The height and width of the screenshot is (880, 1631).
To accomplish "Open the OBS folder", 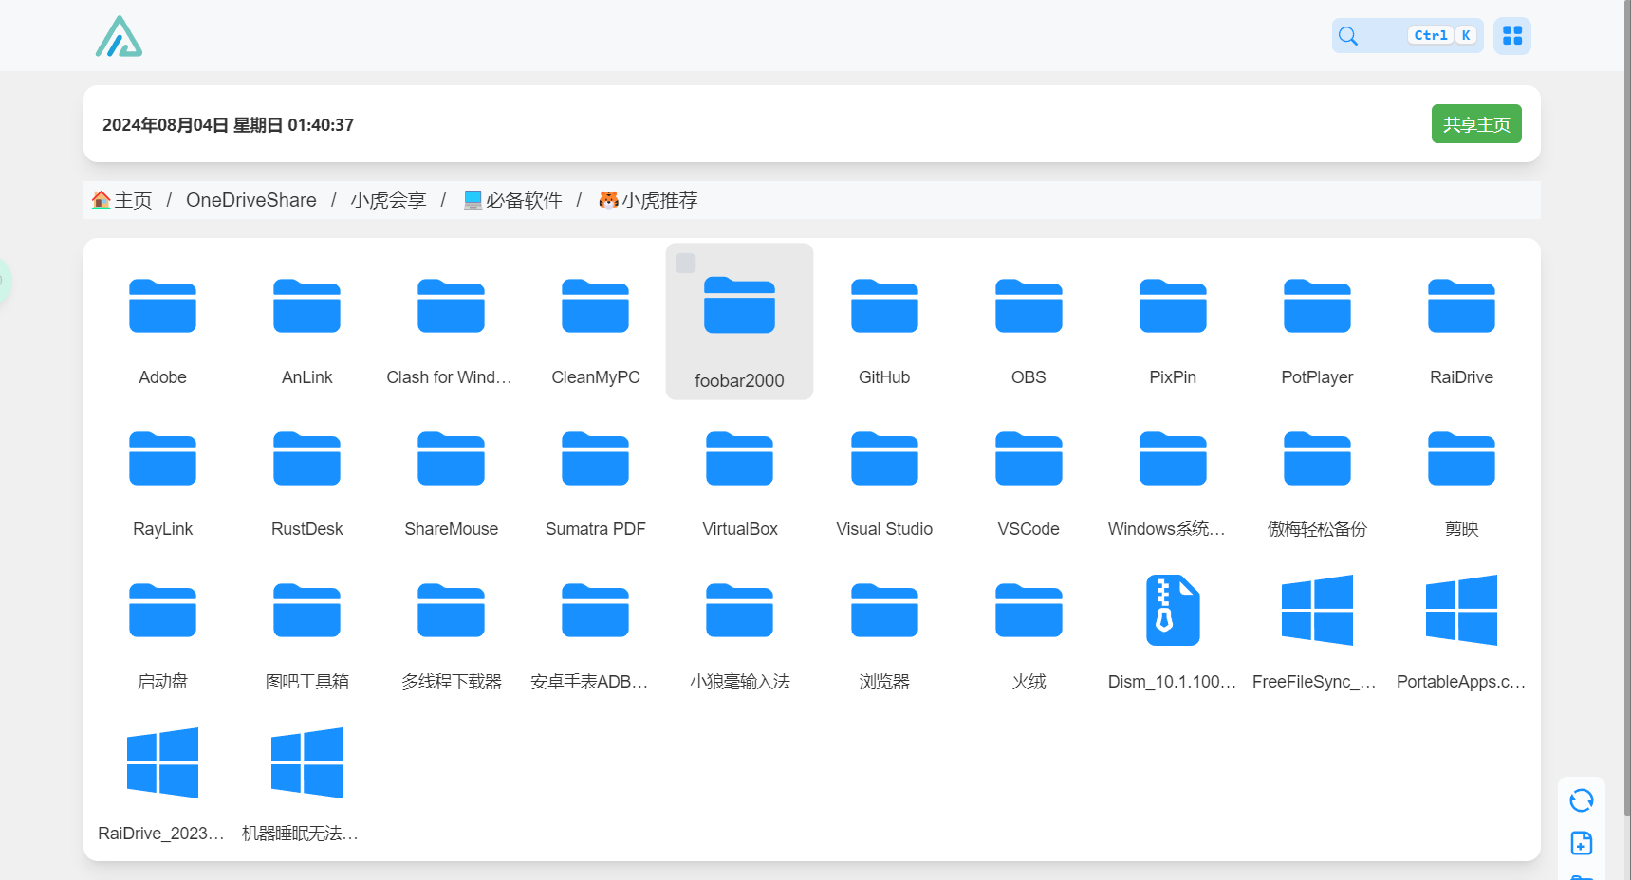I will click(1029, 321).
